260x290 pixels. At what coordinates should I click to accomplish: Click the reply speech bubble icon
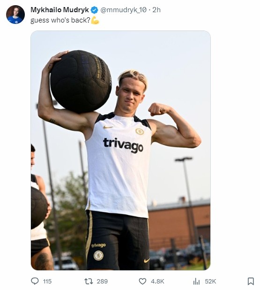pyautogui.click(x=35, y=281)
